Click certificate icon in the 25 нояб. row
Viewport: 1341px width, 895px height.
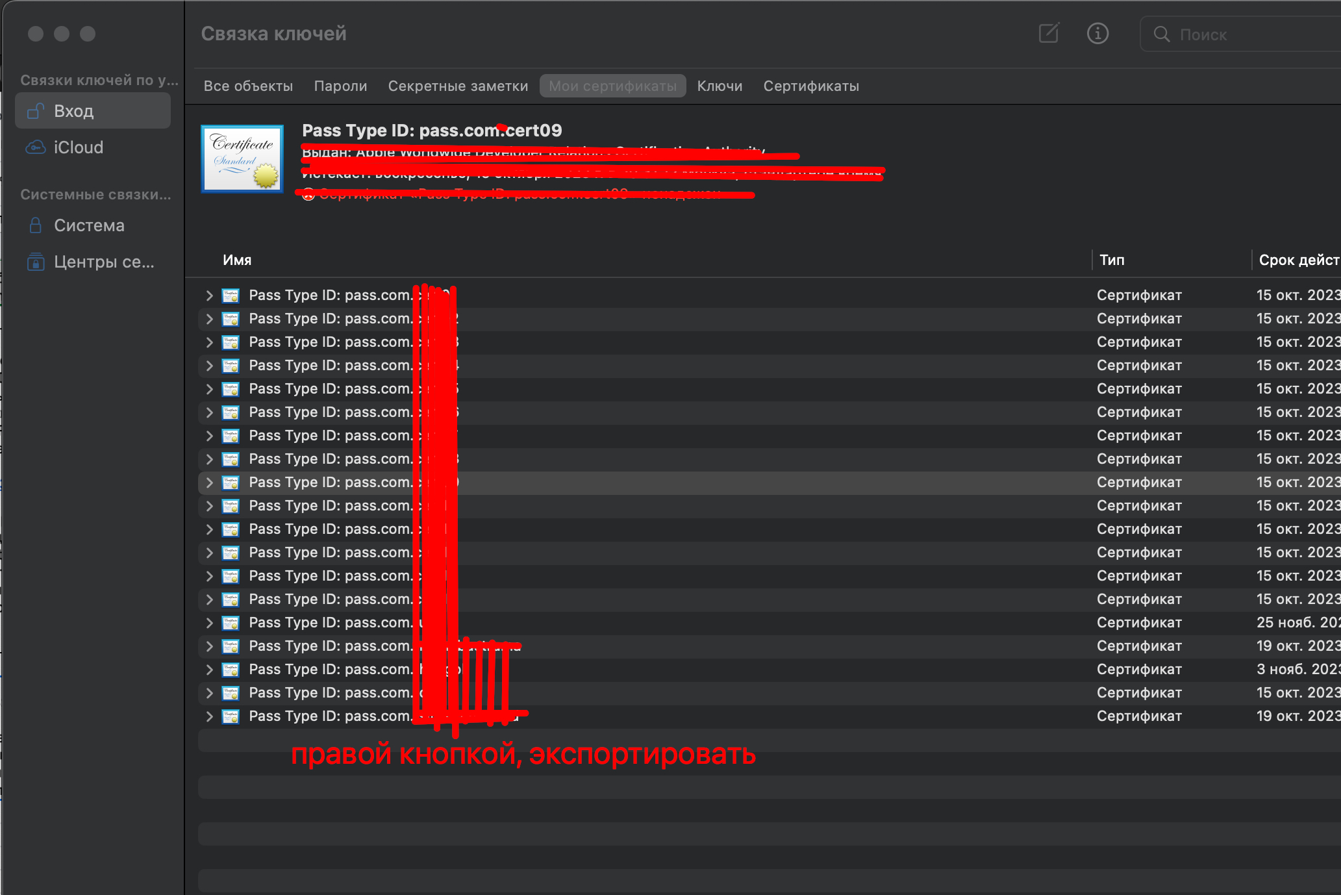point(231,623)
